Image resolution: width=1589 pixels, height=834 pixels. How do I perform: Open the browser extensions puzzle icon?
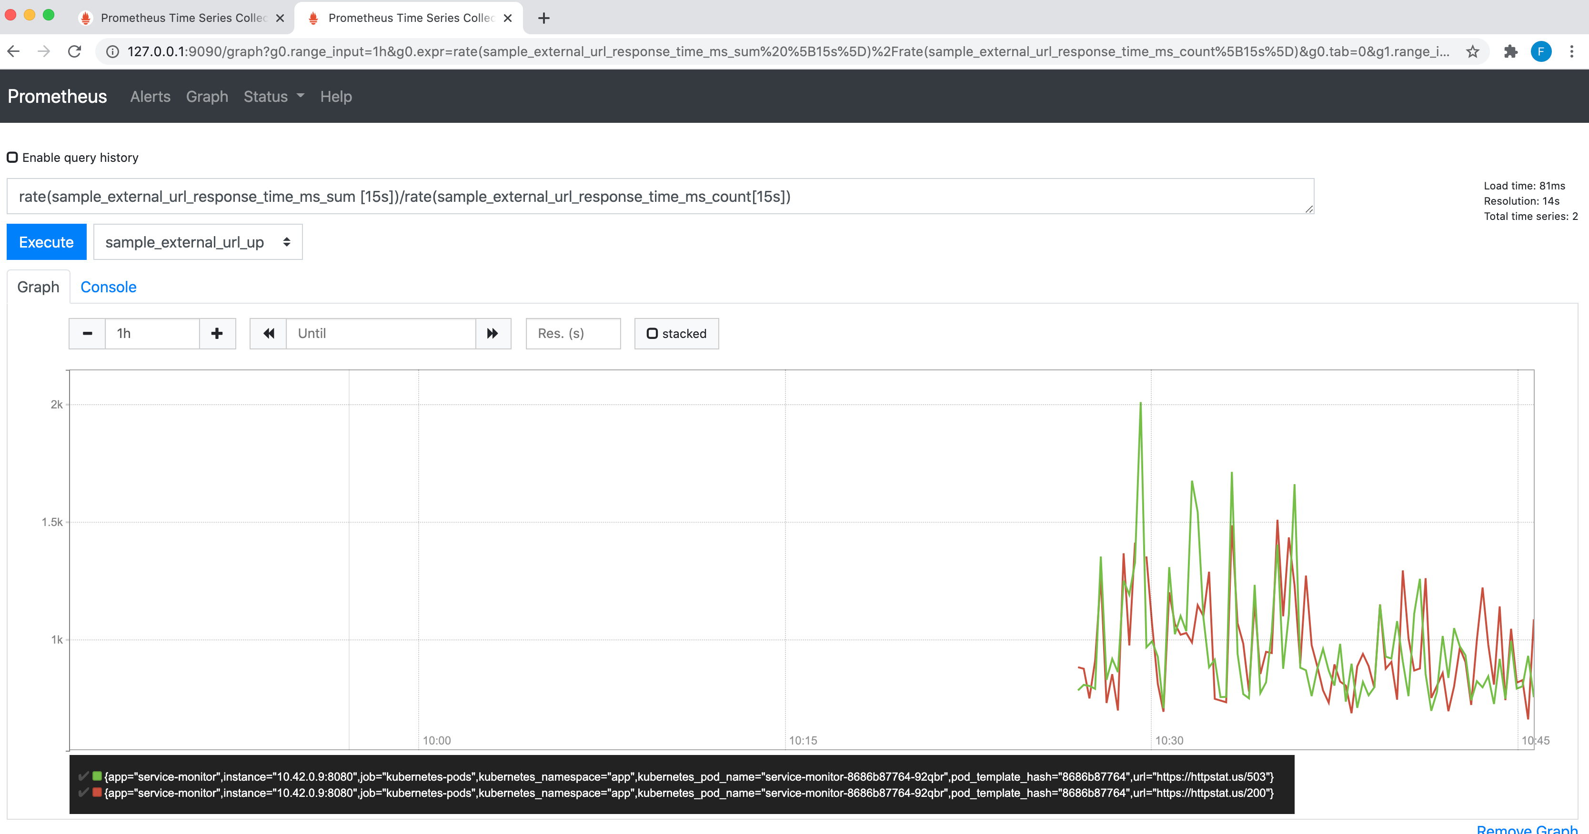(1510, 52)
